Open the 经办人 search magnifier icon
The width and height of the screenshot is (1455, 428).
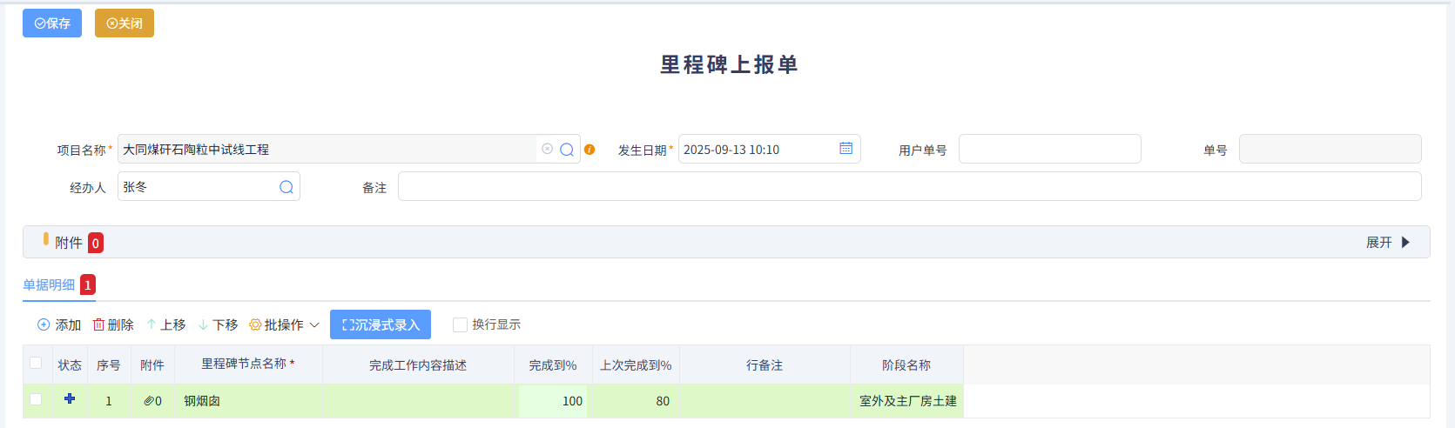click(286, 187)
